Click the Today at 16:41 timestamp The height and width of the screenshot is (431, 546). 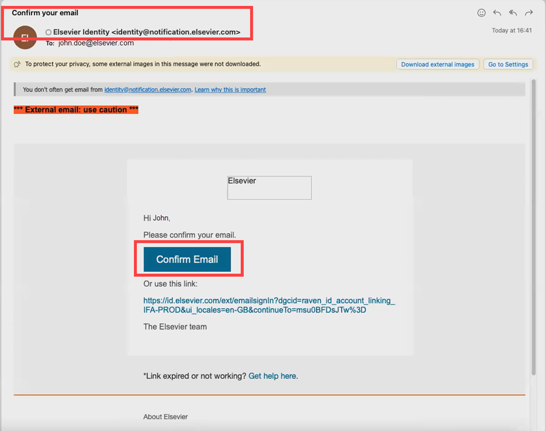point(512,30)
